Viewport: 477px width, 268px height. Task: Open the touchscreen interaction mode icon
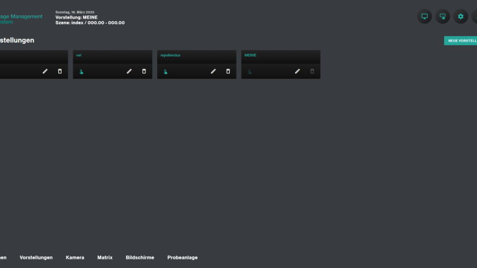point(442,17)
